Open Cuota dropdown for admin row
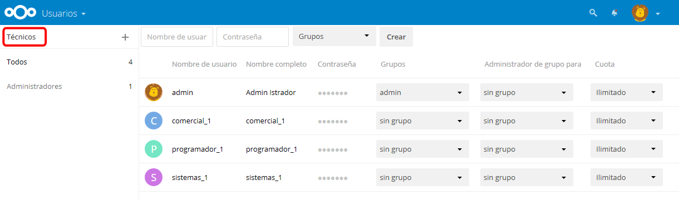This screenshot has width=679, height=200. pyautogui.click(x=627, y=92)
